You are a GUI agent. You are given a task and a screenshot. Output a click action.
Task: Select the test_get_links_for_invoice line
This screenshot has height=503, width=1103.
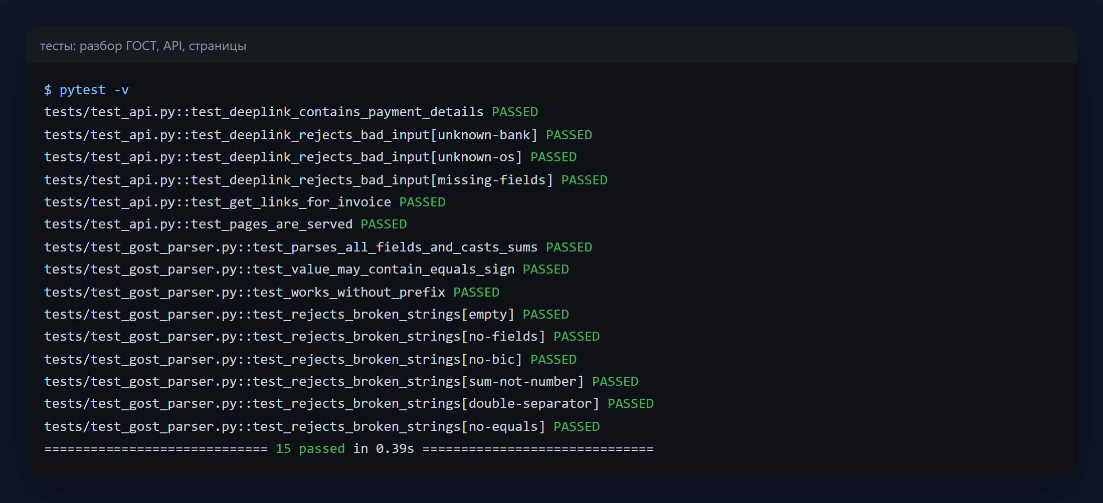pyautogui.click(x=245, y=202)
